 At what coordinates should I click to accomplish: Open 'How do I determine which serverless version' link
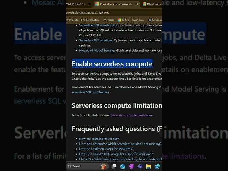coord(120,144)
